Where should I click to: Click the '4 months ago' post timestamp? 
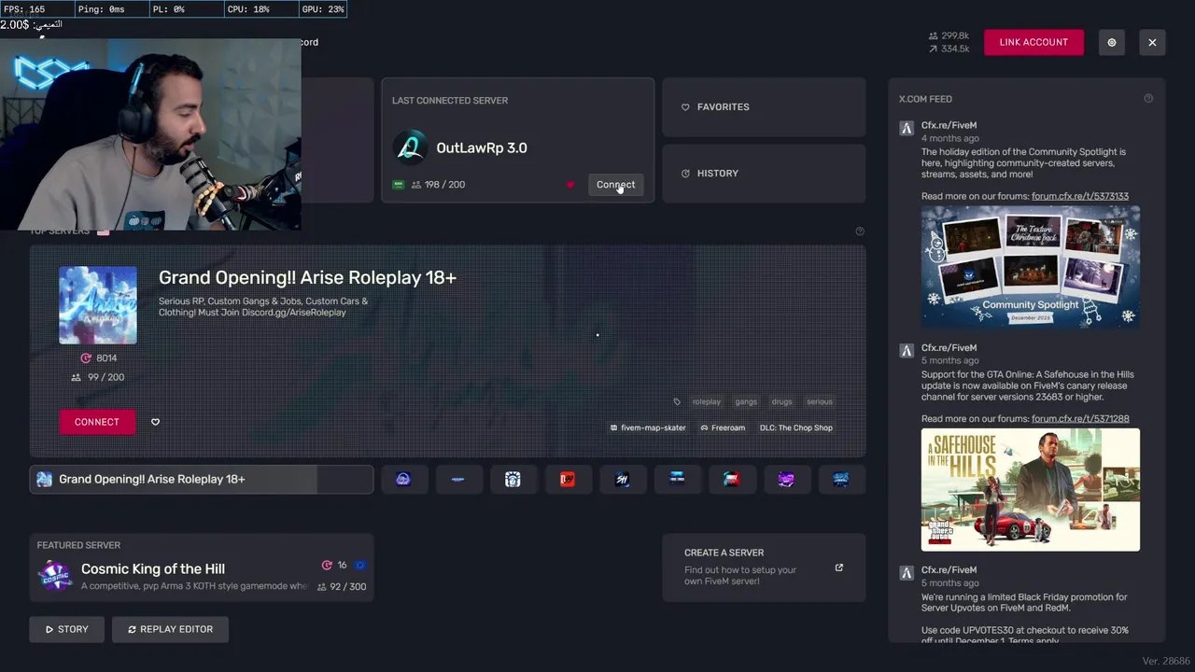(949, 138)
